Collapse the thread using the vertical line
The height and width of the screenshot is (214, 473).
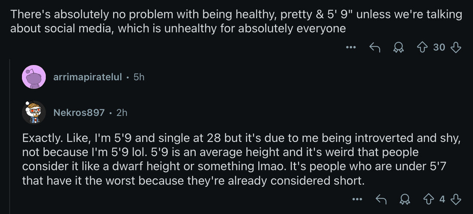[10, 136]
